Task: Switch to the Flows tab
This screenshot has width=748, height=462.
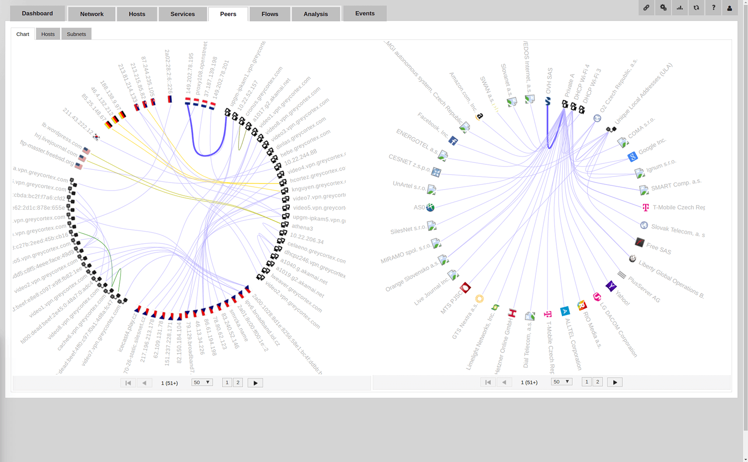Action: point(270,14)
